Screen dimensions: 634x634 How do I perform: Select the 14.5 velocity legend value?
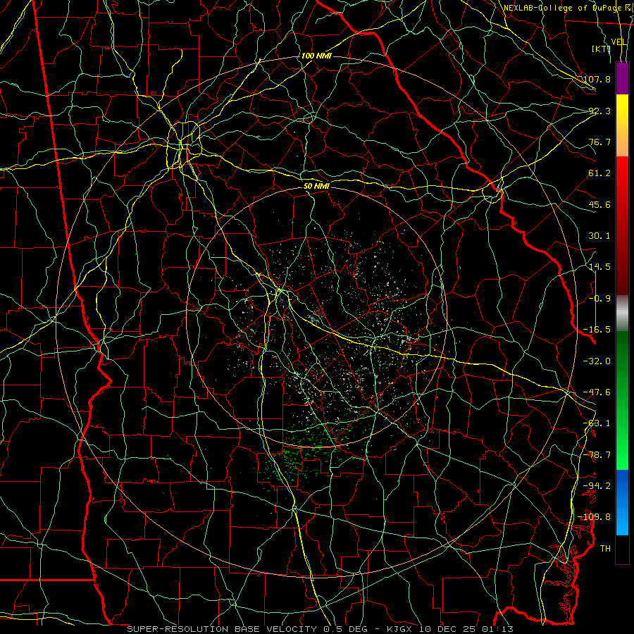pyautogui.click(x=599, y=267)
